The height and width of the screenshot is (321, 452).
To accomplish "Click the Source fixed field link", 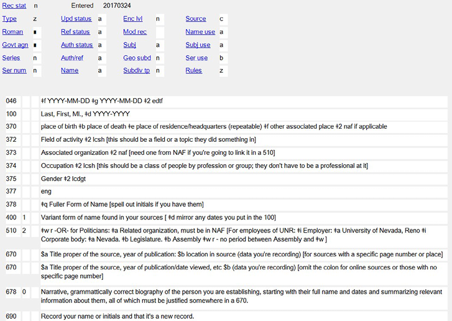I will 196,19.
